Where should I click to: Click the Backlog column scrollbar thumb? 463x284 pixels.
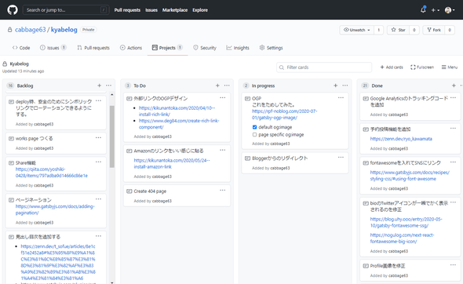(x=112, y=137)
